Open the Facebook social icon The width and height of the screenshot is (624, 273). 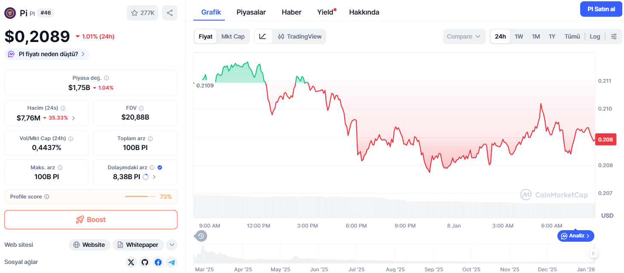(x=158, y=262)
